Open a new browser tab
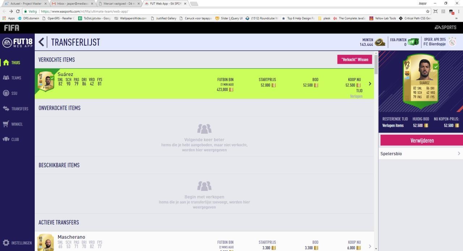The width and height of the screenshot is (463, 251). [194, 4]
